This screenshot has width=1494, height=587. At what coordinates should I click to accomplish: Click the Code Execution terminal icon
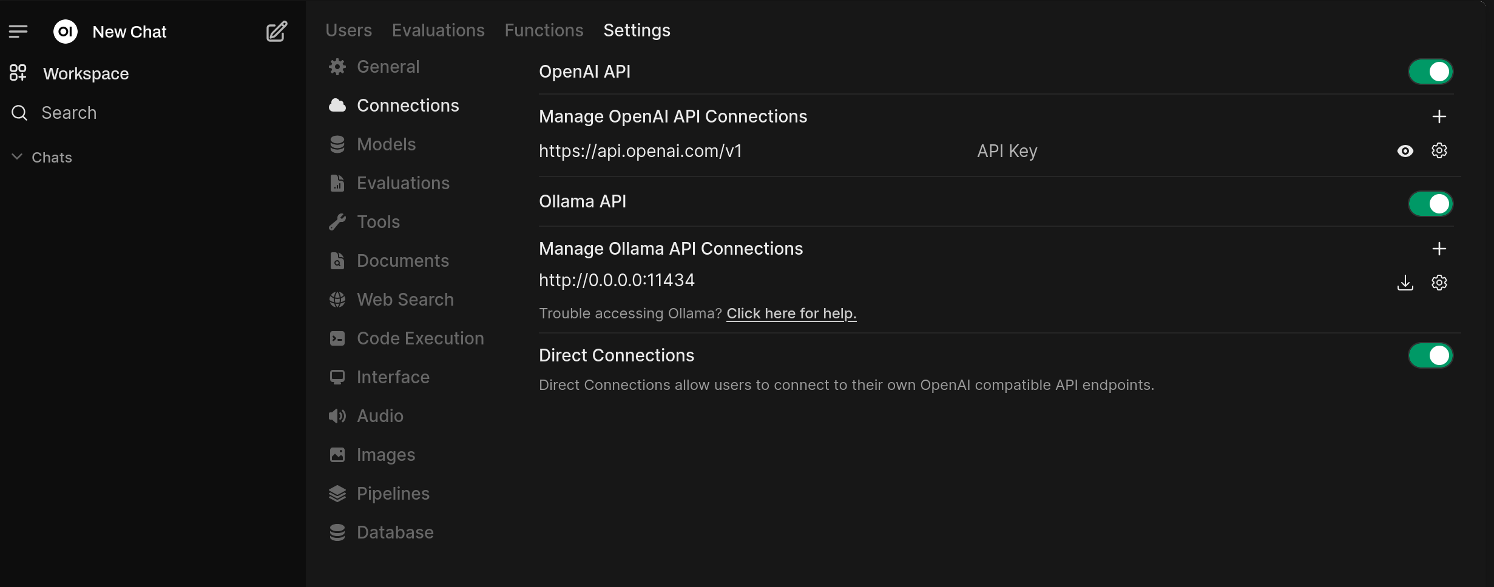pos(337,338)
